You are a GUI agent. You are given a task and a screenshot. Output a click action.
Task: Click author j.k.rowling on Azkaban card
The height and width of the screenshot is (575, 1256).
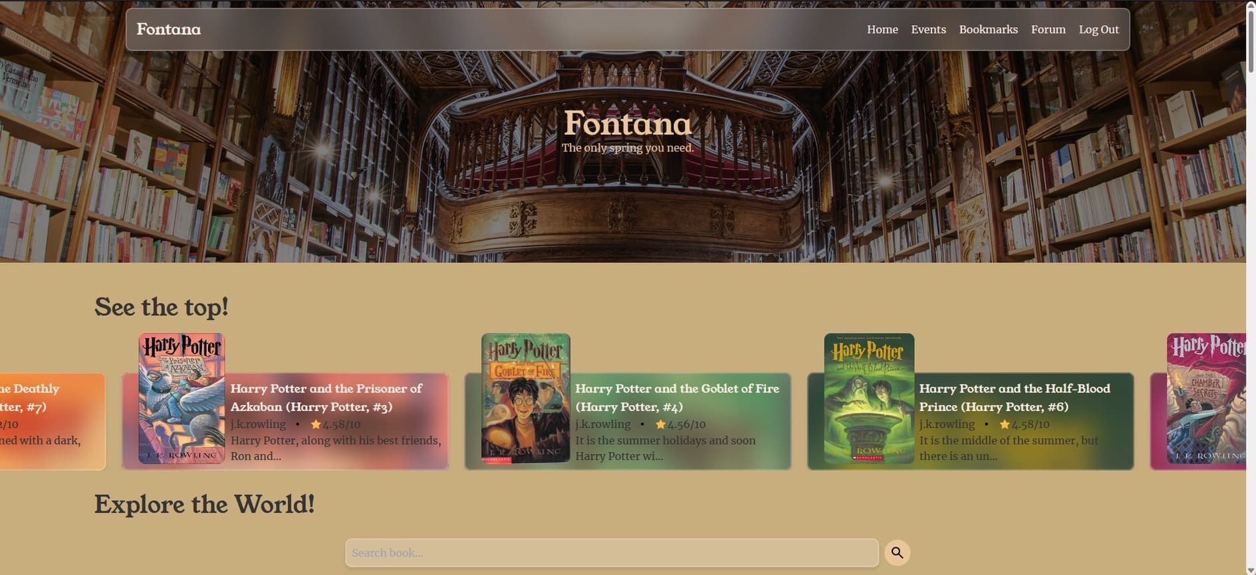click(x=258, y=424)
